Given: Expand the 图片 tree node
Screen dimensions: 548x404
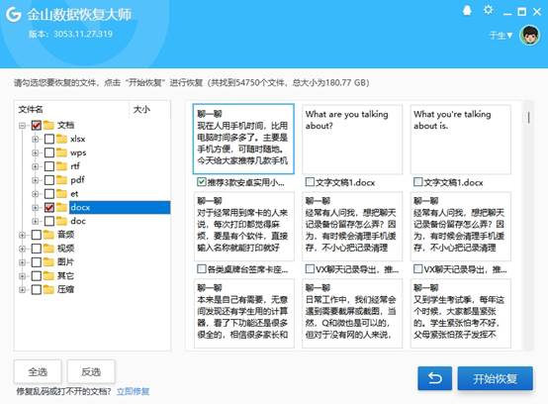Looking at the screenshot, I should pos(22,262).
